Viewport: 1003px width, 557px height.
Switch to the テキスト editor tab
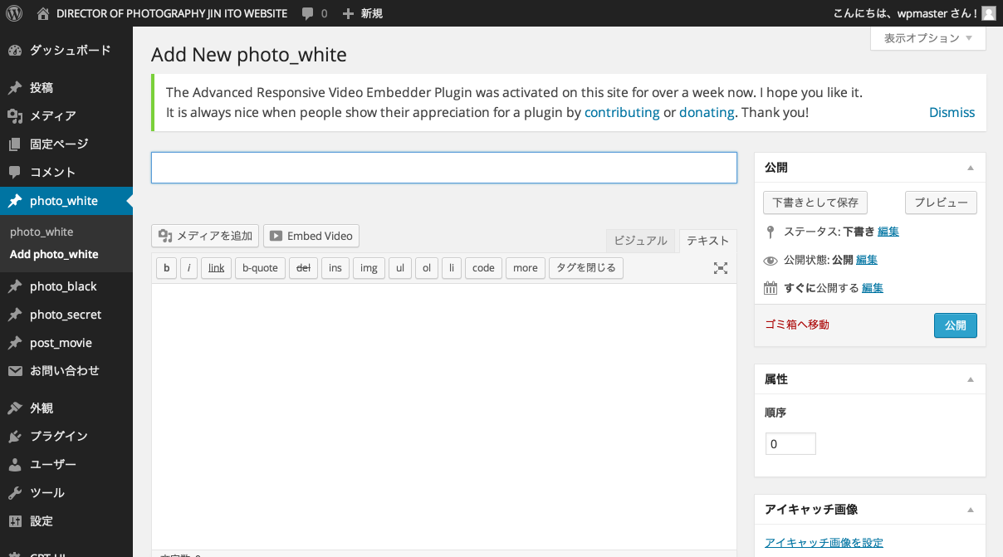707,241
